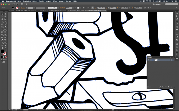Image resolution: width=179 pixels, height=111 pixels.
Task: Create a new layer in Ebenen panel
Action: pyautogui.click(x=169, y=87)
